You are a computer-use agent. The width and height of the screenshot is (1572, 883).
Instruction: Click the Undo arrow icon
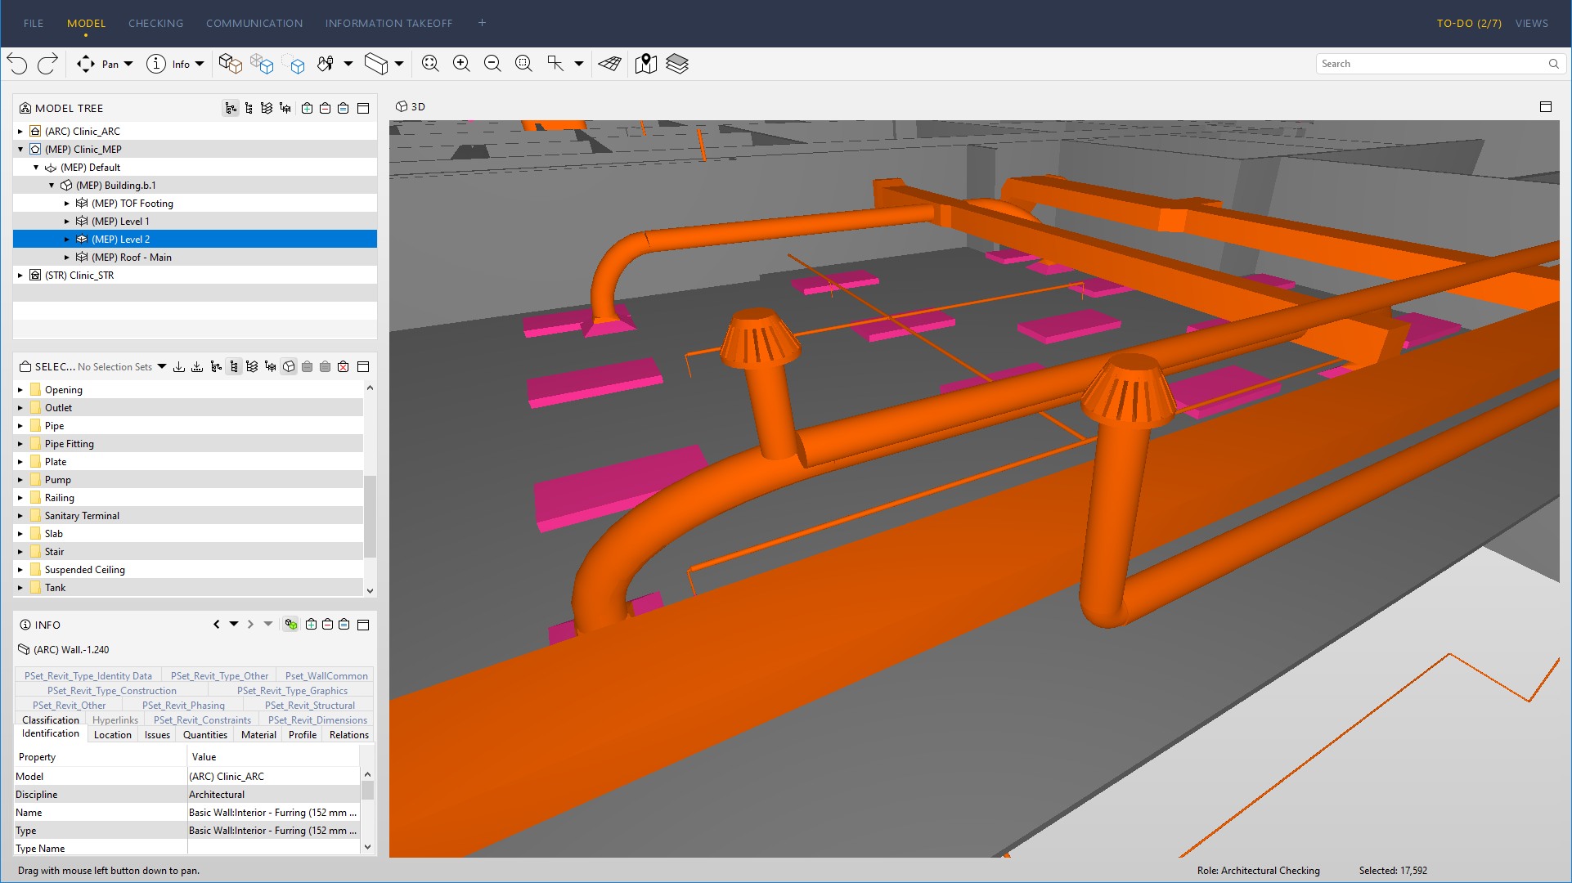tap(17, 64)
